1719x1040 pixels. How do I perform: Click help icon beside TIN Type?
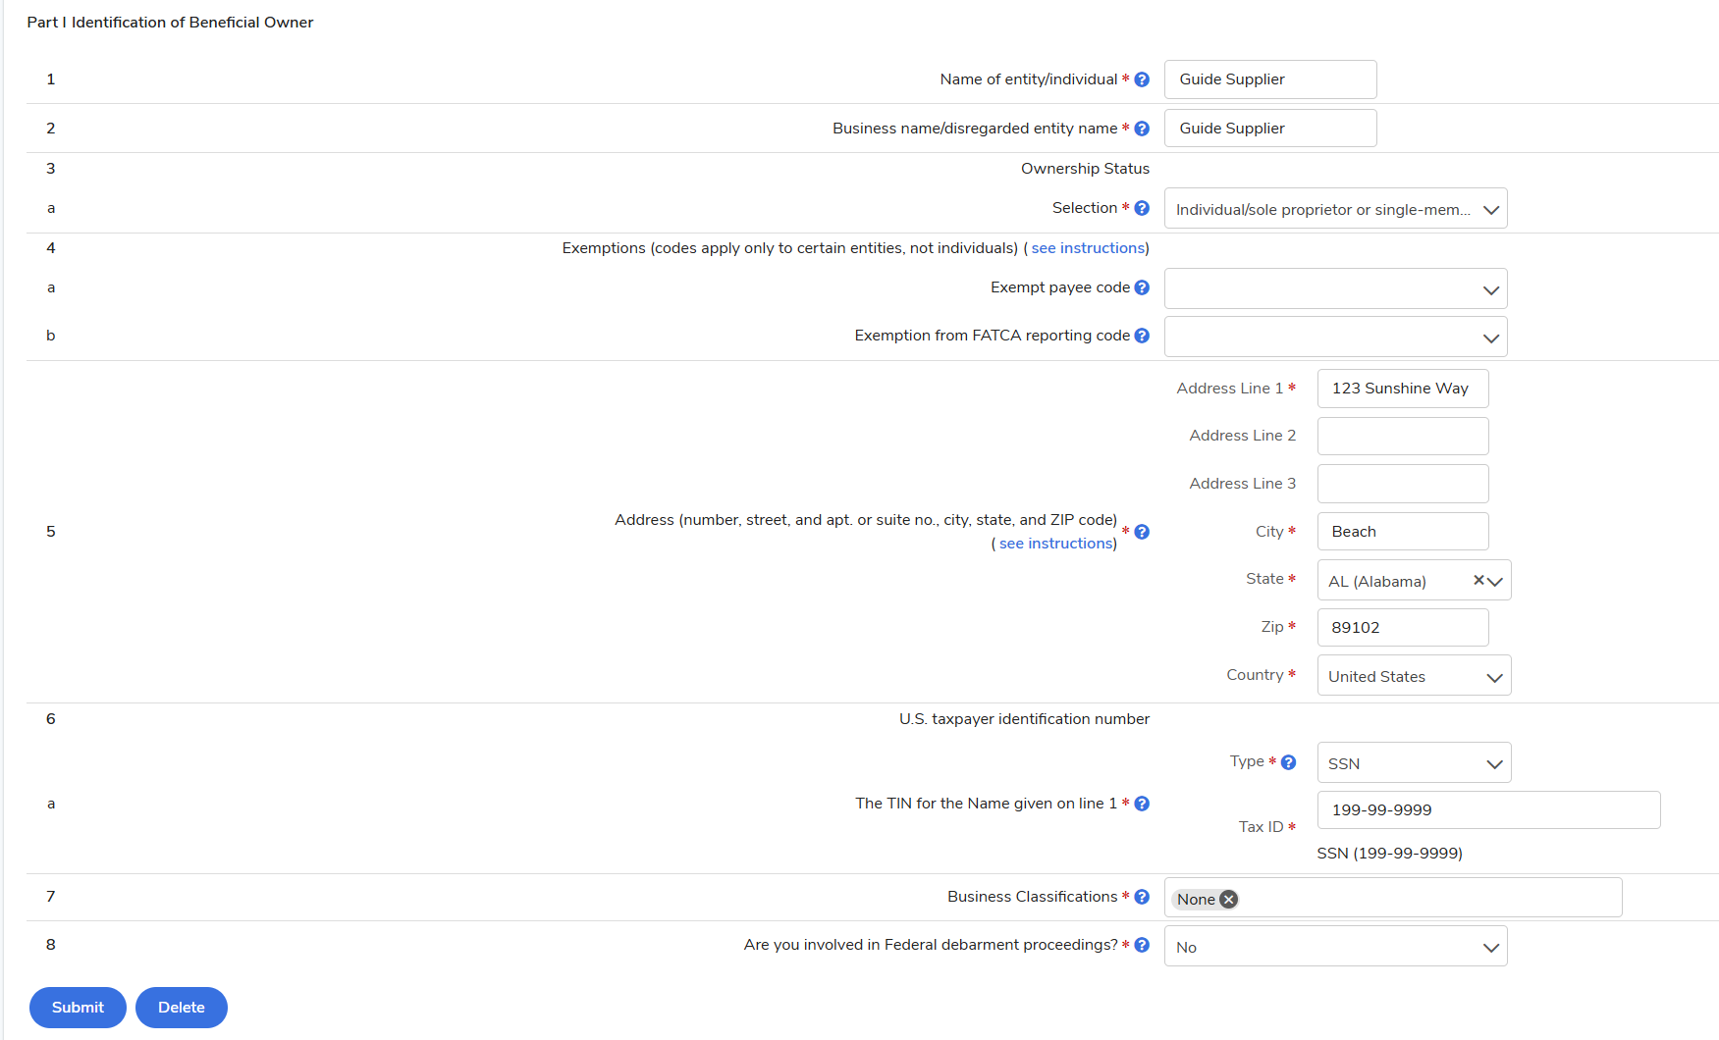(x=1288, y=762)
